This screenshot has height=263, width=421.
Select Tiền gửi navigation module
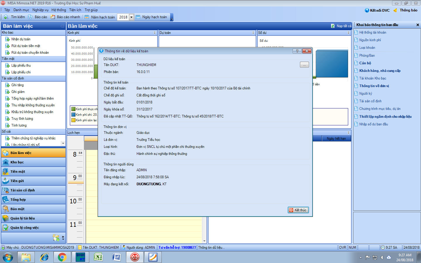(33, 181)
